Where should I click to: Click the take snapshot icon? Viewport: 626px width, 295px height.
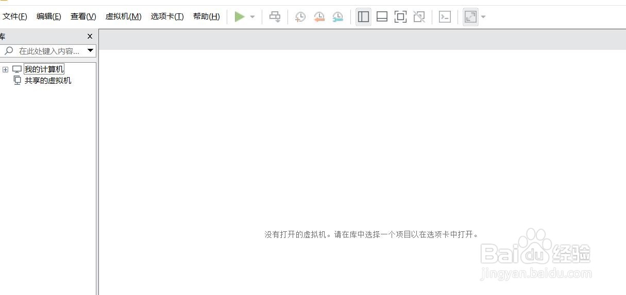pos(300,17)
